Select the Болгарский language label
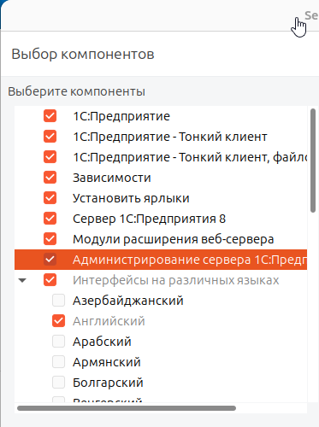The height and width of the screenshot is (427, 319). [x=108, y=383]
